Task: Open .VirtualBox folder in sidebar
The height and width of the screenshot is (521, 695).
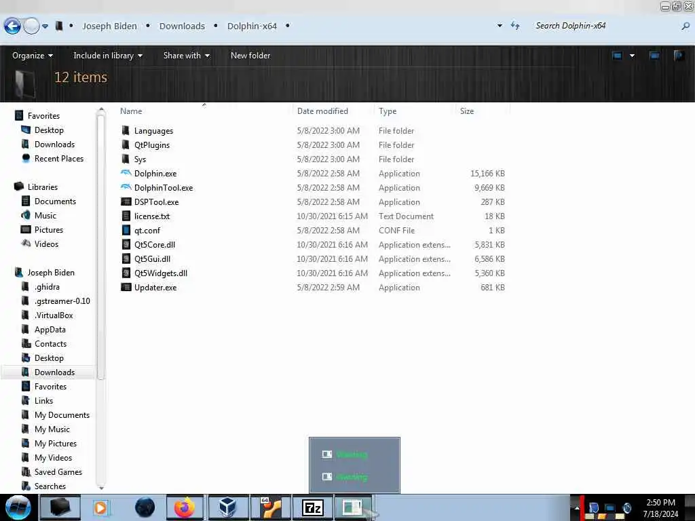Action: [54, 315]
